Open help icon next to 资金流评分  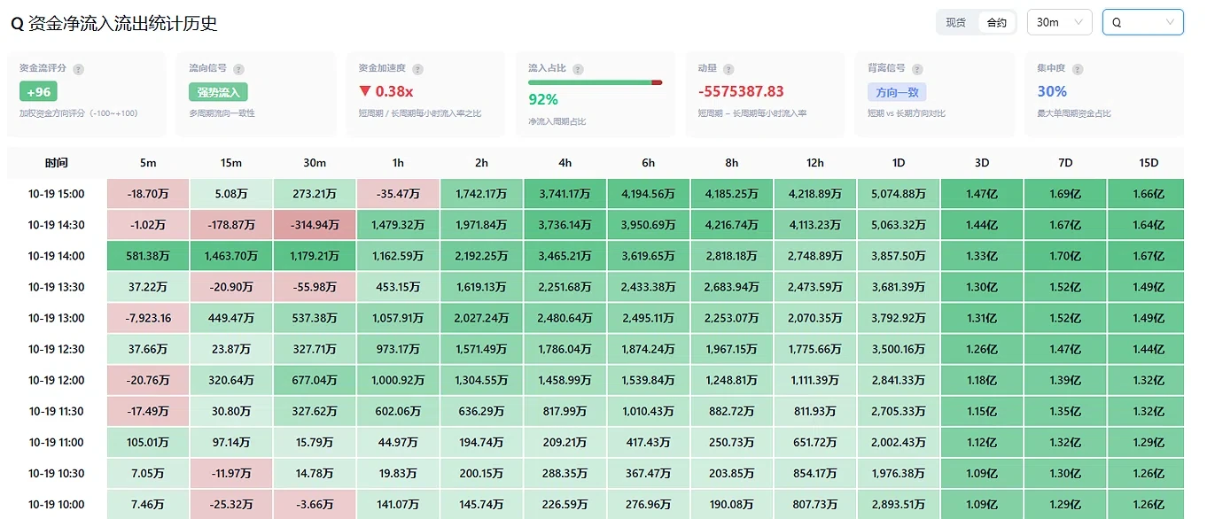click(79, 69)
